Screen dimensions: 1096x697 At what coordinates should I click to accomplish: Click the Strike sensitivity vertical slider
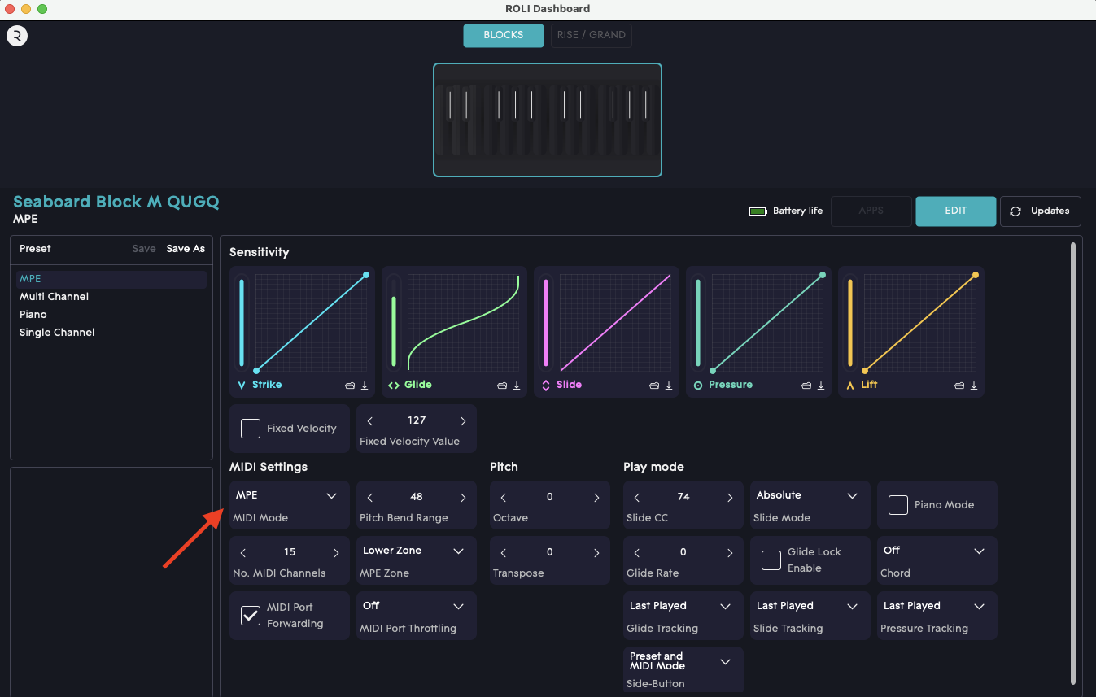click(242, 323)
